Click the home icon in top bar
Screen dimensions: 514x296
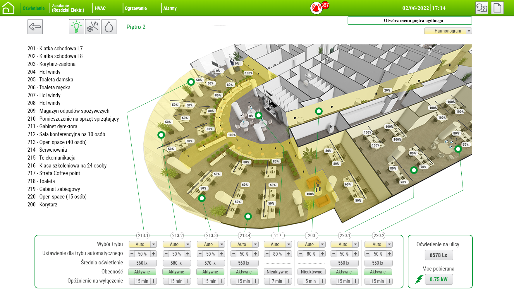[8, 8]
